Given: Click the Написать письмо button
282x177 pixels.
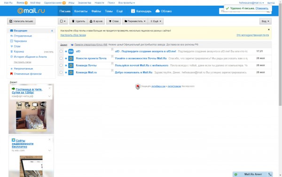Looking at the screenshot, I should pyautogui.click(x=21, y=21).
